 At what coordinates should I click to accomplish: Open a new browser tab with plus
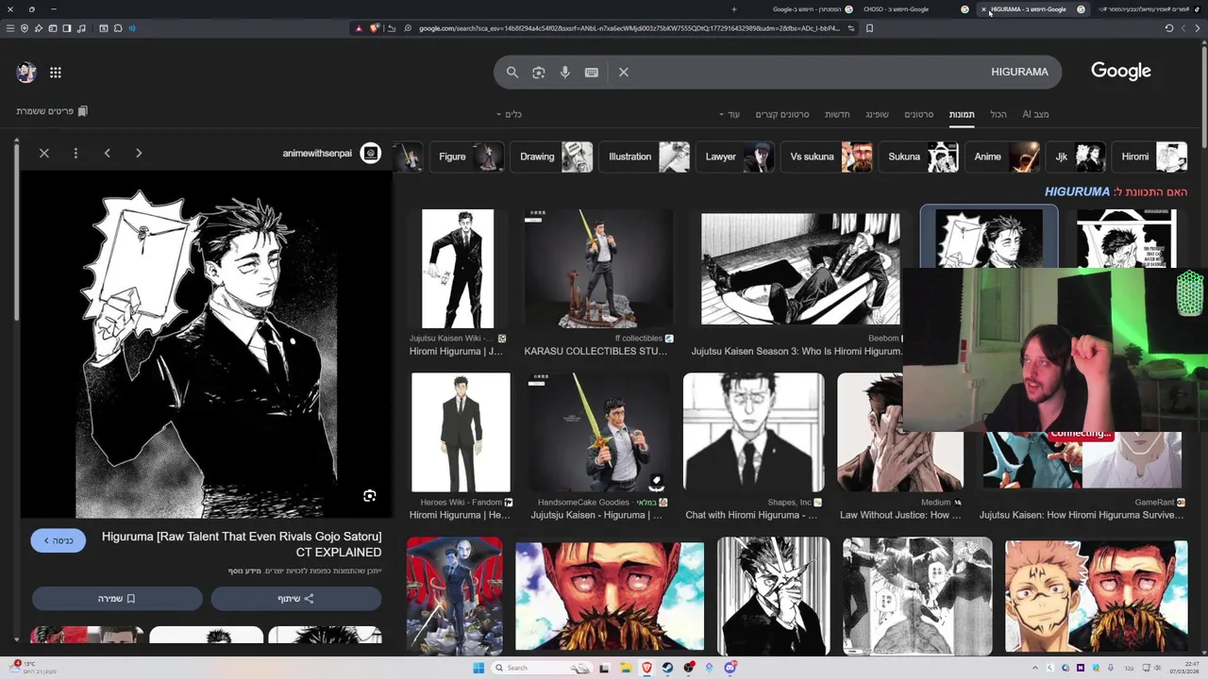coord(734,9)
